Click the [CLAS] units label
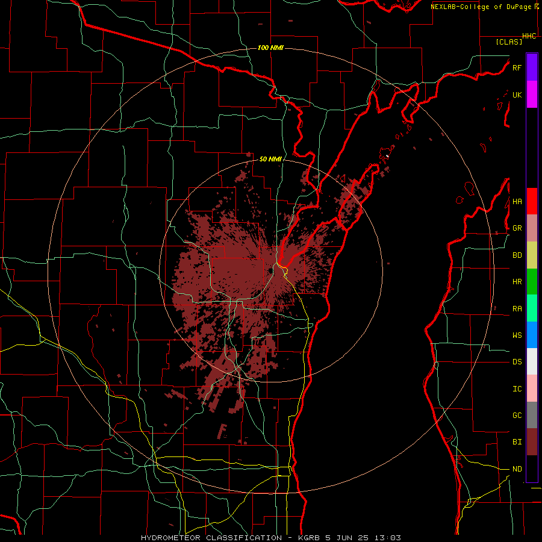542x542 pixels. pos(509,42)
